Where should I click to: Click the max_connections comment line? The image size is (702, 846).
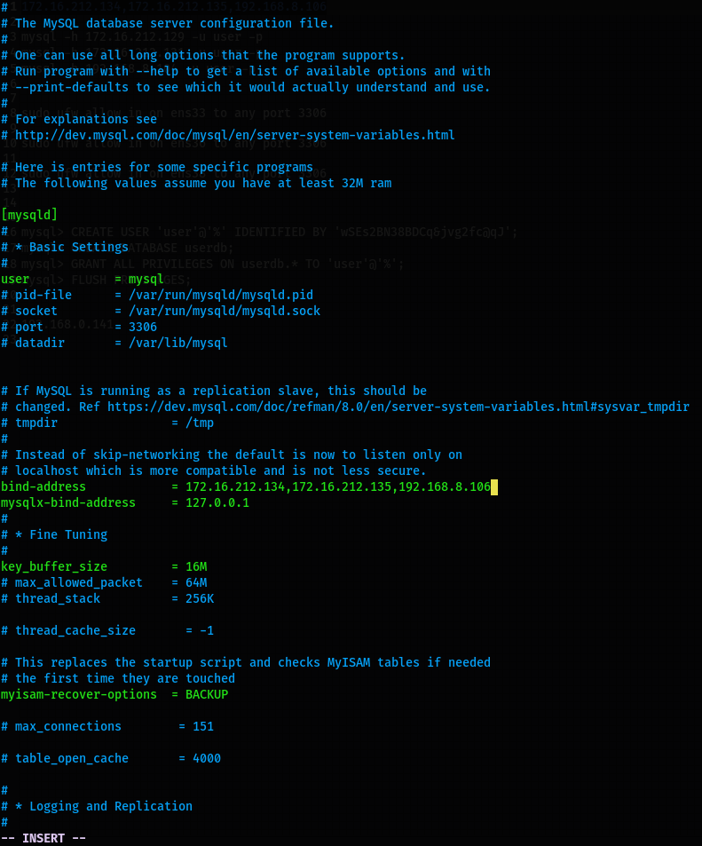tap(107, 727)
